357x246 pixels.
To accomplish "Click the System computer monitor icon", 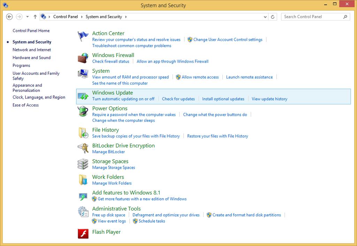I will (x=83, y=74).
